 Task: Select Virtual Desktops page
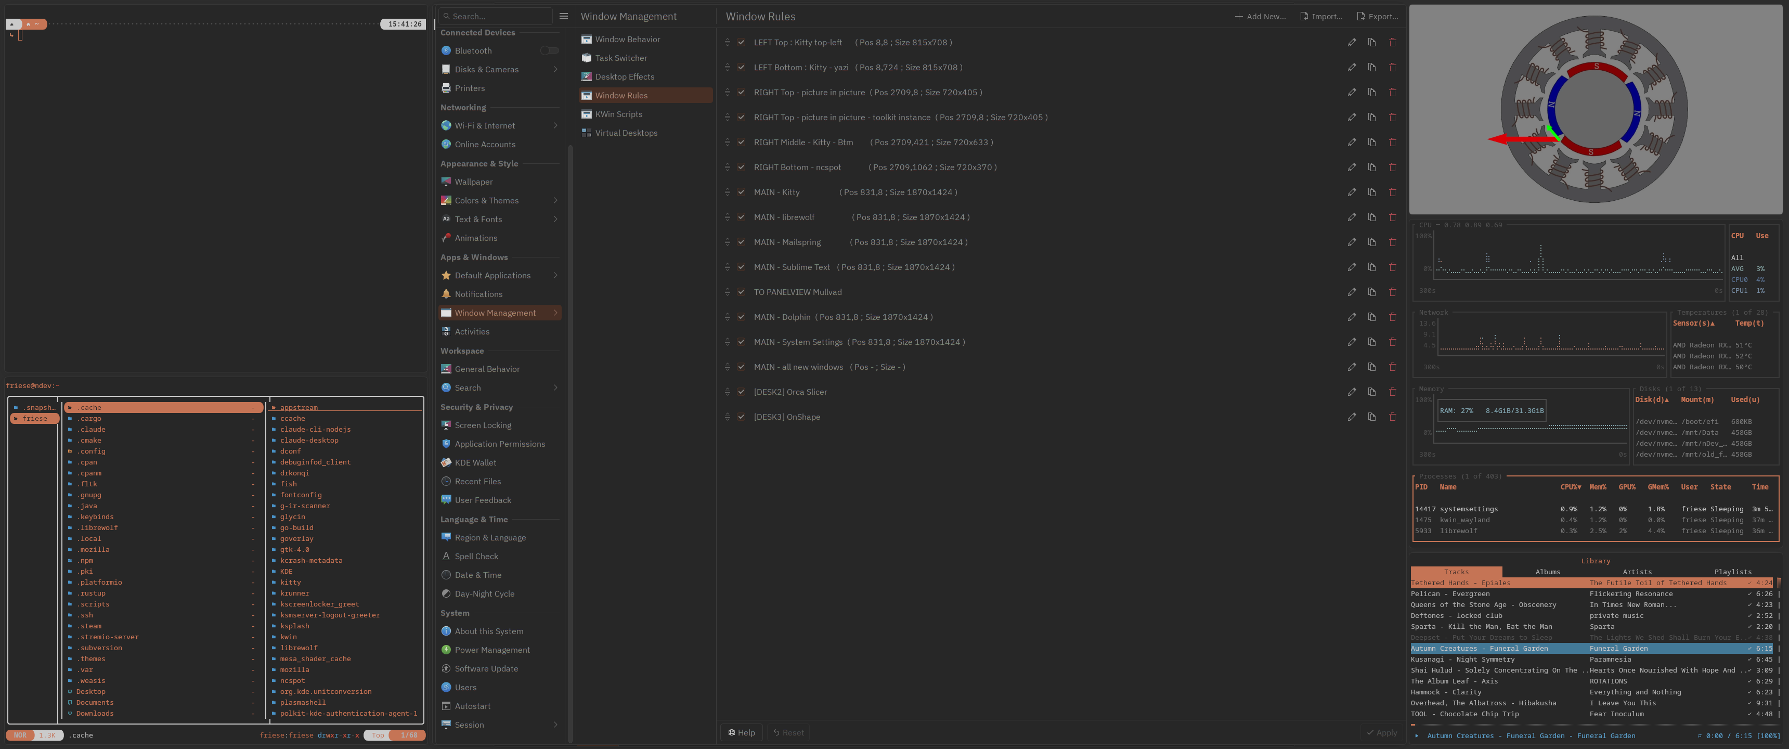[x=646, y=133]
